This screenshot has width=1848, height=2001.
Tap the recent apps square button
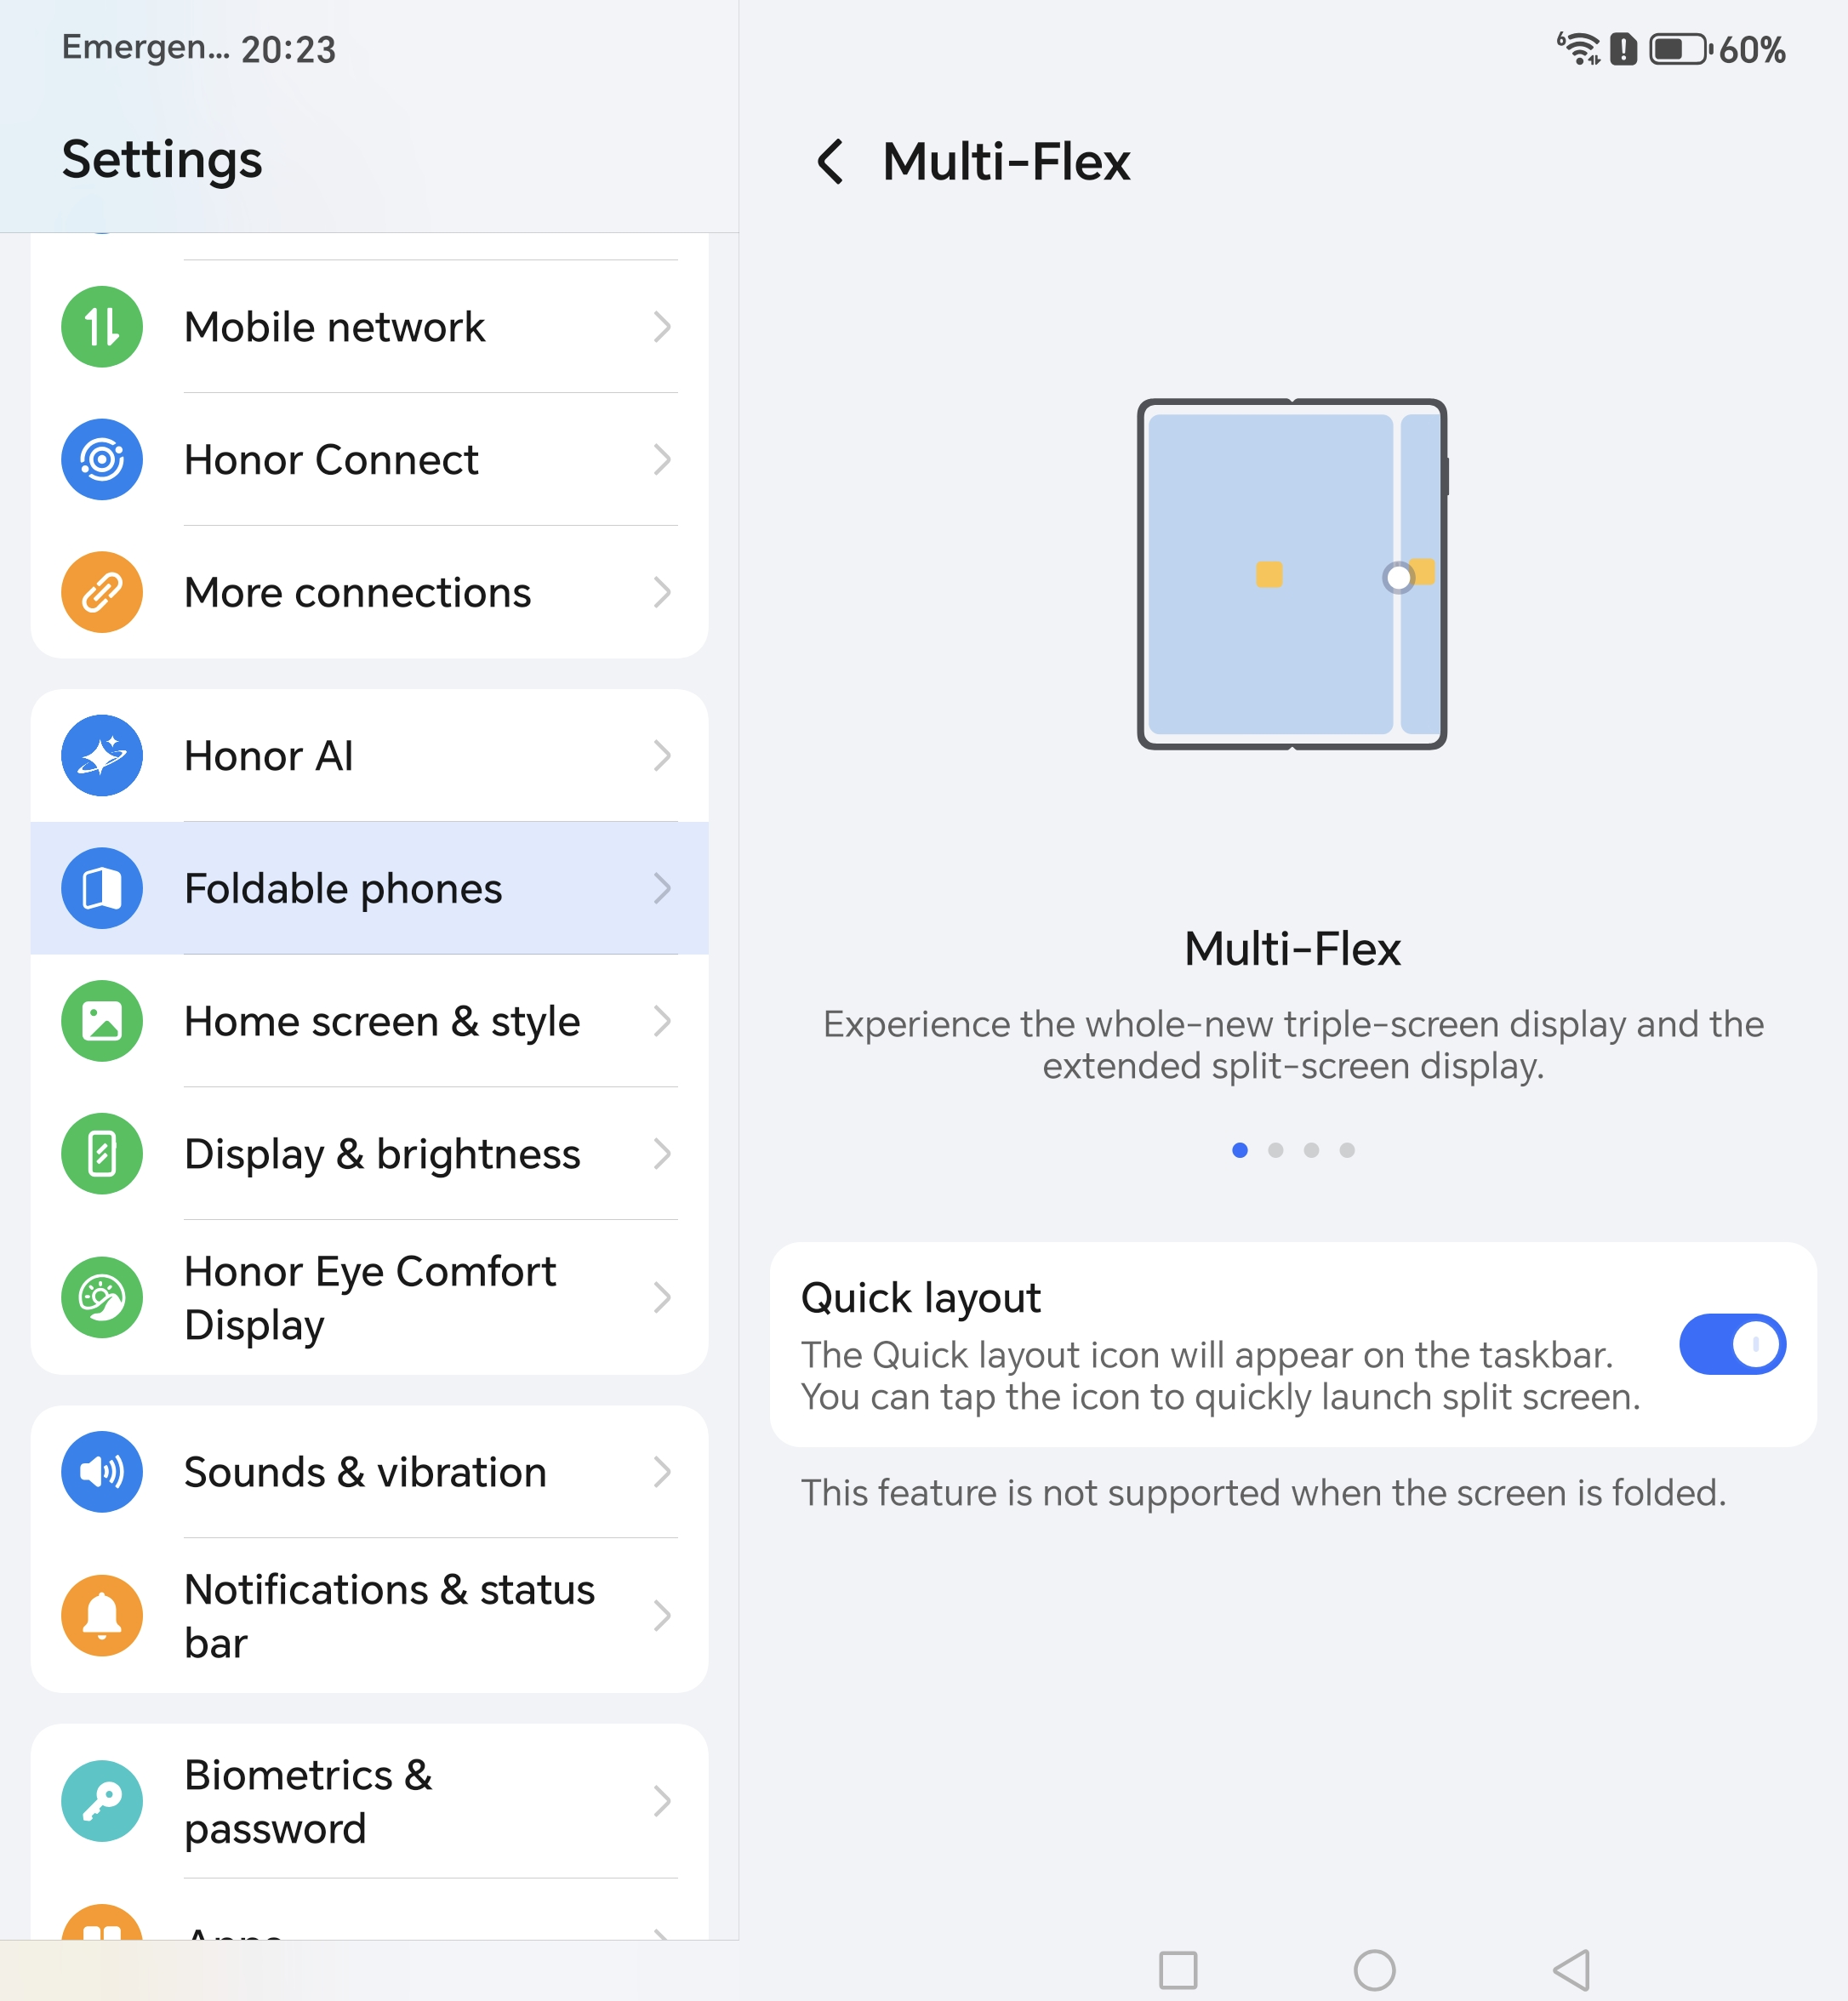pos(1178,1970)
